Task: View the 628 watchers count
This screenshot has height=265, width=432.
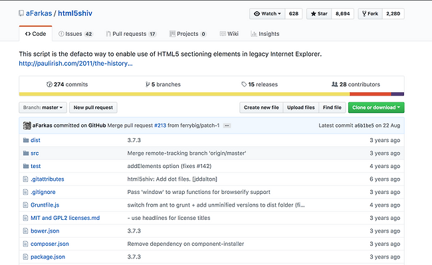Action: tap(293, 14)
